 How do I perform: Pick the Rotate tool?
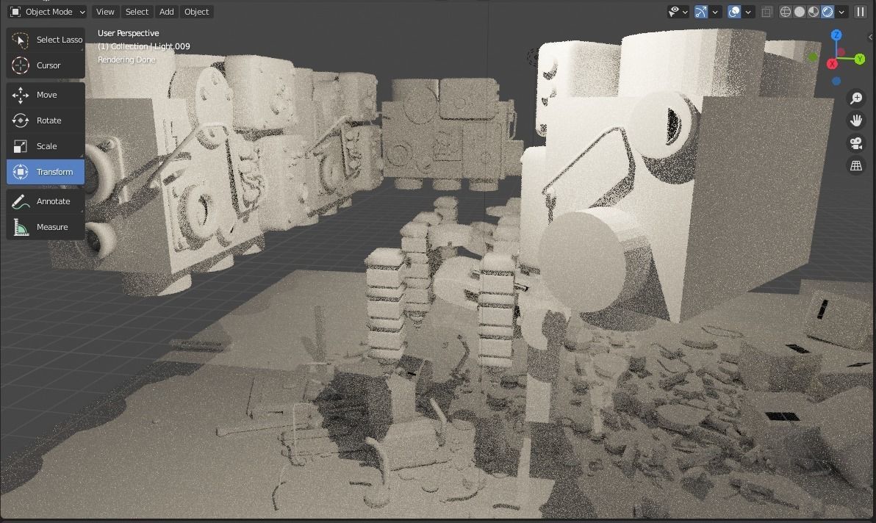tap(46, 120)
